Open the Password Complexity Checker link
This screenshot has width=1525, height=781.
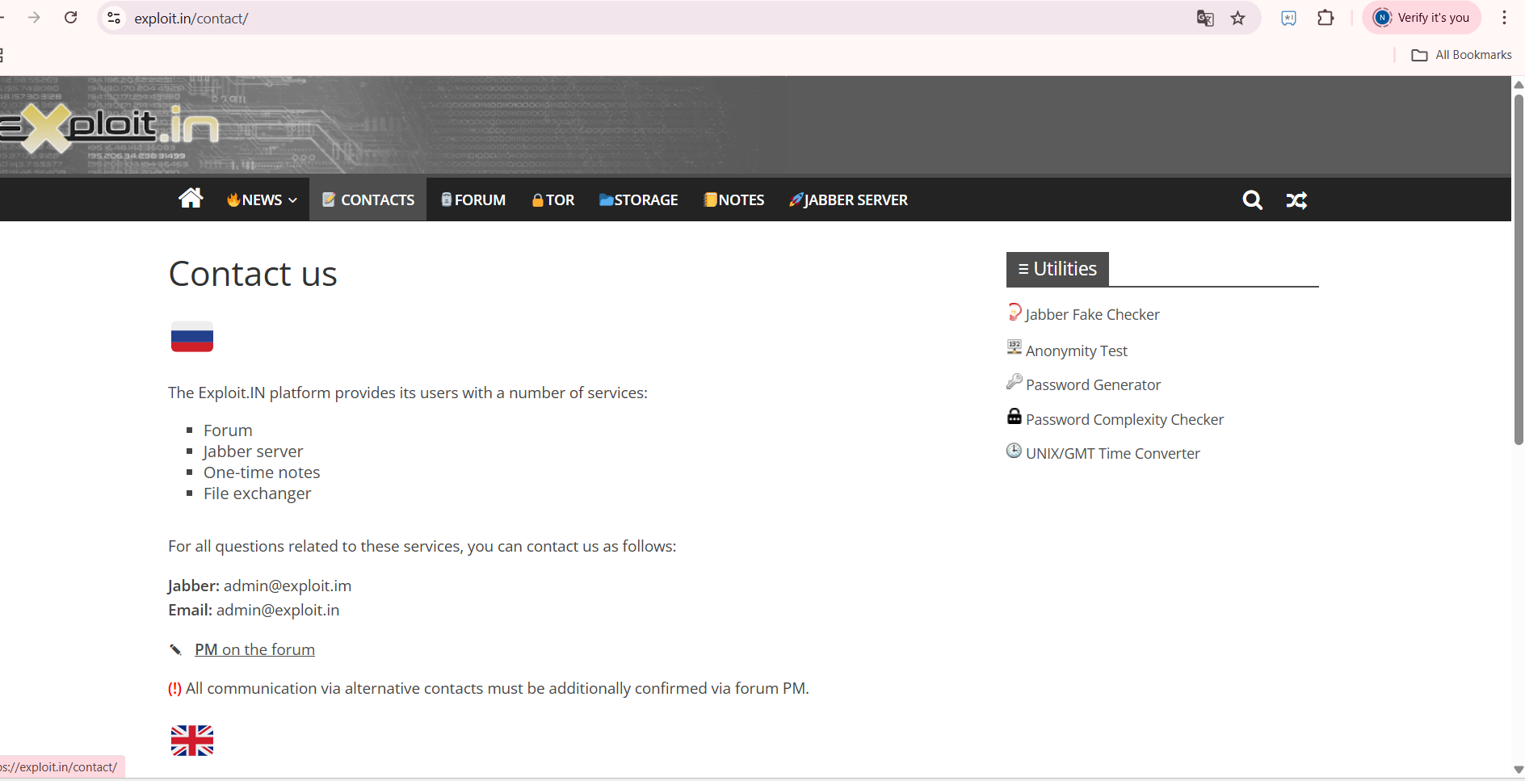1124,419
